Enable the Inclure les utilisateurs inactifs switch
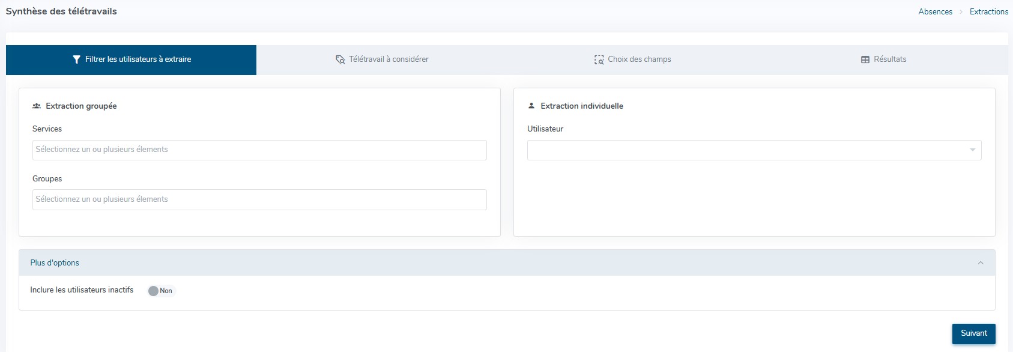The width and height of the screenshot is (1013, 352). (160, 291)
